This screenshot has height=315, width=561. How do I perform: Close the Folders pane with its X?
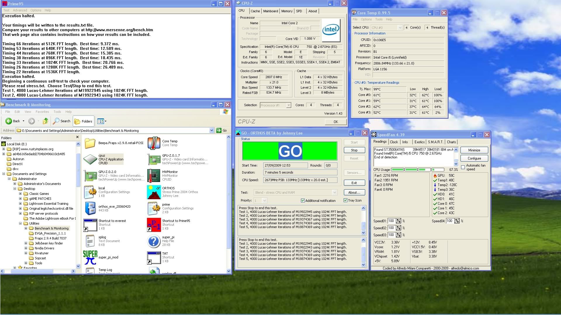tap(77, 137)
